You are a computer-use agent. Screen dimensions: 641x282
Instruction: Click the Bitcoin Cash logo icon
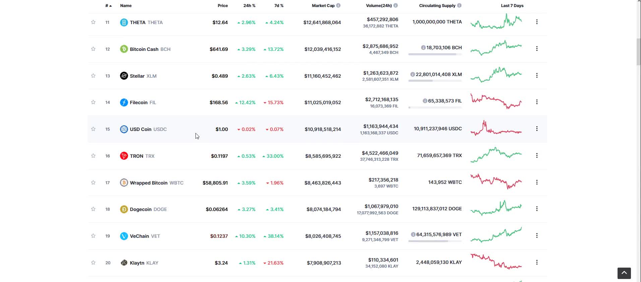(x=124, y=49)
